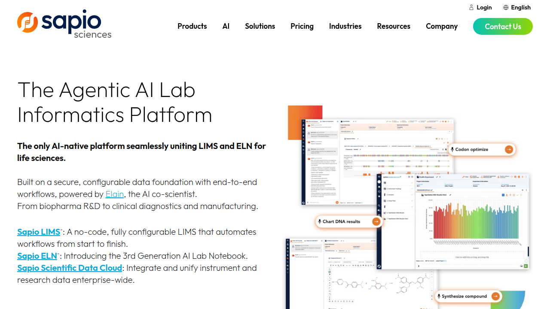
Task: Open the Resources menu
Action: [x=394, y=26]
